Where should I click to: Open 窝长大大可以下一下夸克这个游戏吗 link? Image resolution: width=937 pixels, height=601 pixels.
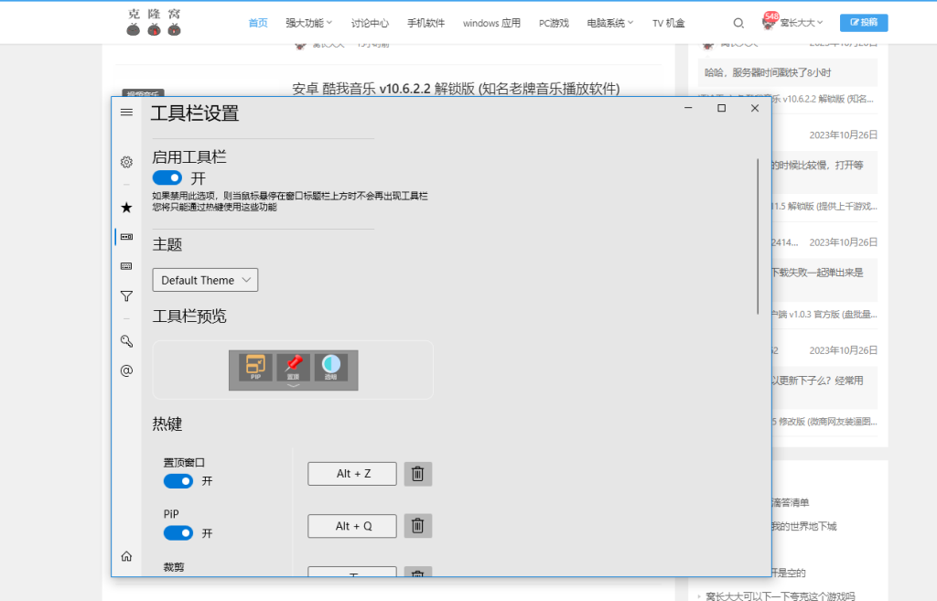click(780, 596)
